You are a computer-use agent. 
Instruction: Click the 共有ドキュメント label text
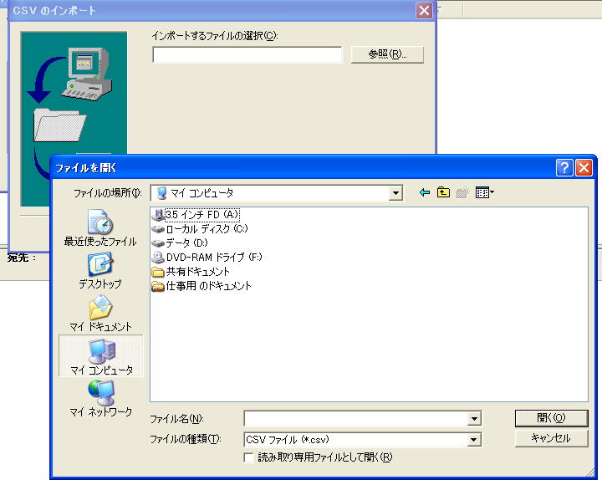pos(197,272)
